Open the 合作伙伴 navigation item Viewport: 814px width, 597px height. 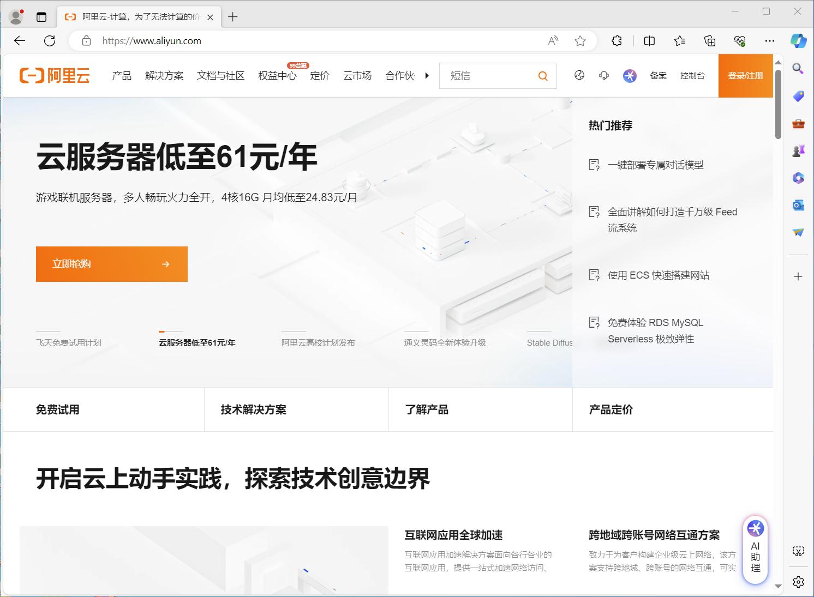pyautogui.click(x=400, y=76)
